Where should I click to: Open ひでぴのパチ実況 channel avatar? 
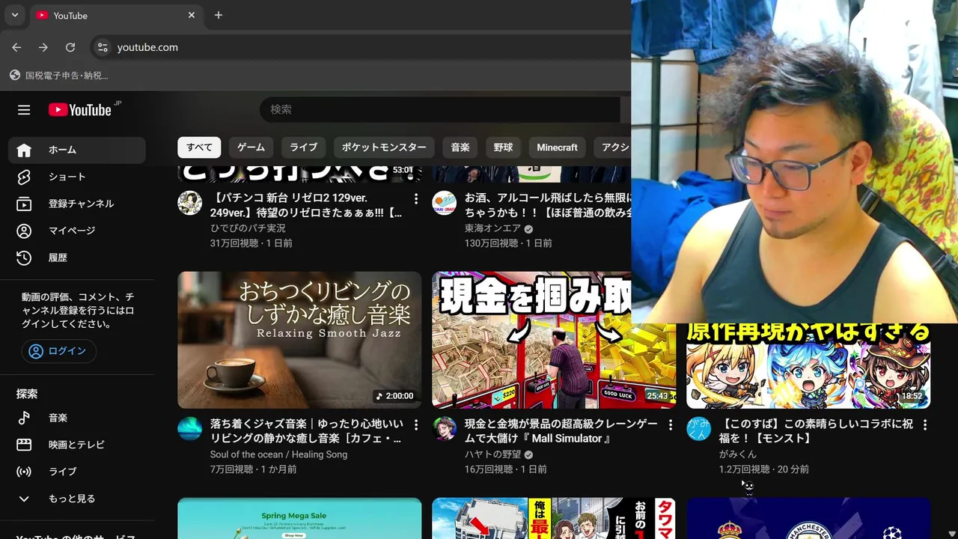point(189,204)
